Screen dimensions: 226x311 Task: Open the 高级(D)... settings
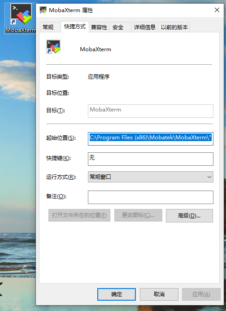(x=189, y=216)
